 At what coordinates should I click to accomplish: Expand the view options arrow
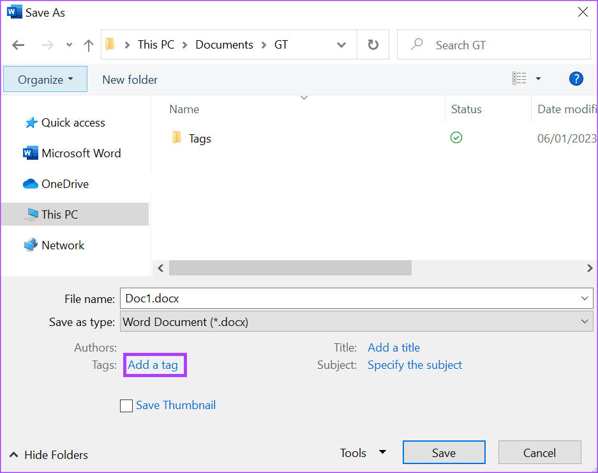(538, 79)
